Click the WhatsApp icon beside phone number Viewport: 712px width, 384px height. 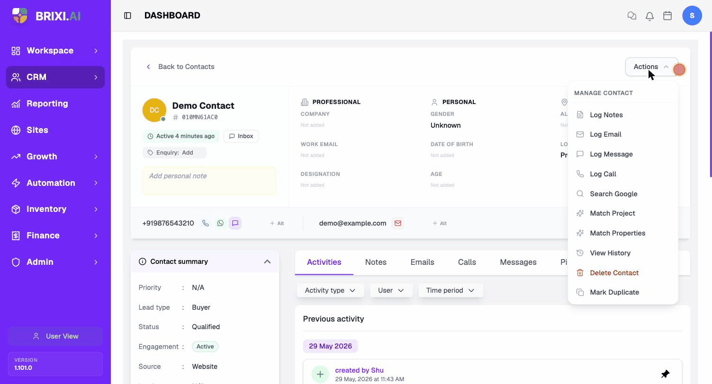220,223
